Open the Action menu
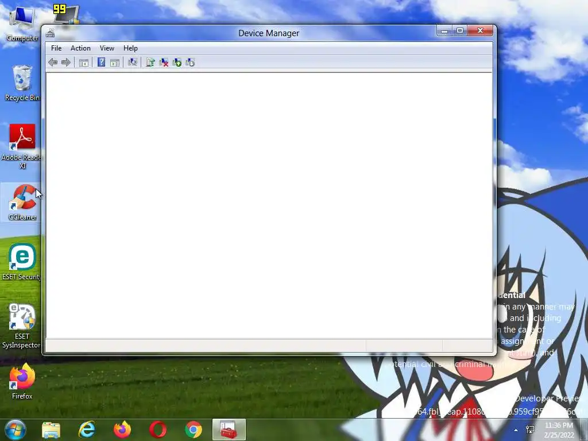This screenshot has height=441, width=588. 80,48
